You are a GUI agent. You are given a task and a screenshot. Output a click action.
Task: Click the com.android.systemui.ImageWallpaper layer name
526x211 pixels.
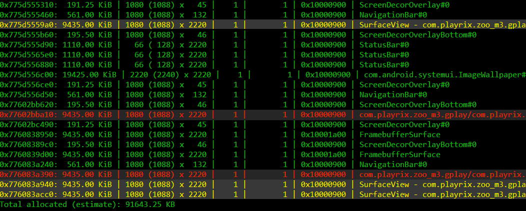tap(445, 75)
